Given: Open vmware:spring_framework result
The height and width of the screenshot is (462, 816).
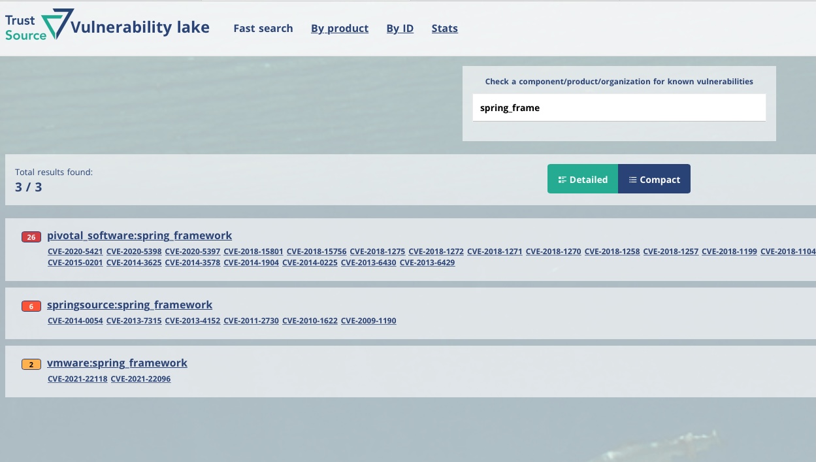Looking at the screenshot, I should tap(117, 363).
